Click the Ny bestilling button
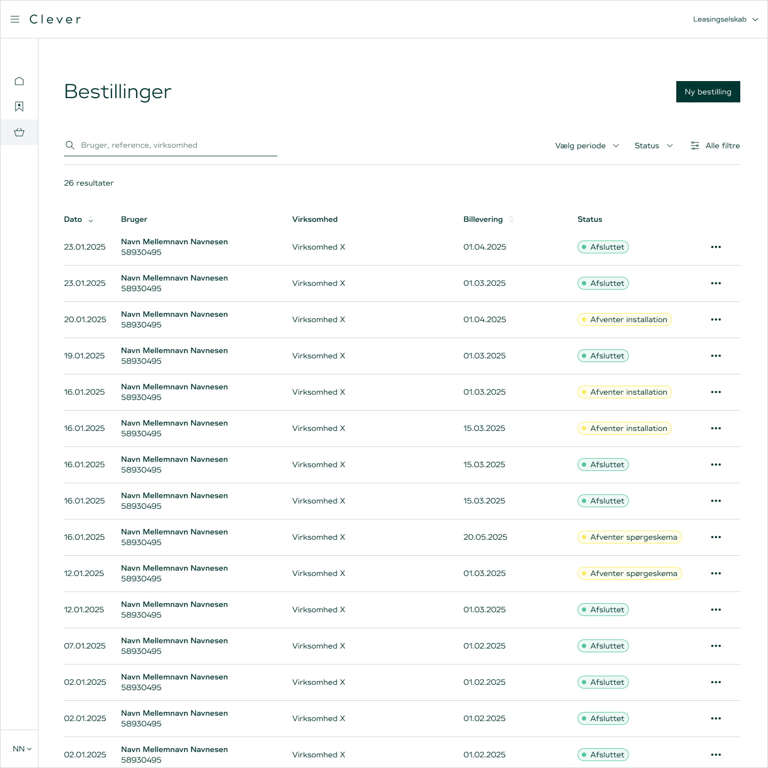The image size is (768, 768). 708,92
